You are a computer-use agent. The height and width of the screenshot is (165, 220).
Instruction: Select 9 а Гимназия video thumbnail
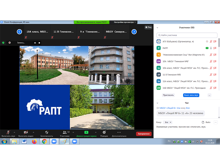tap(90, 32)
